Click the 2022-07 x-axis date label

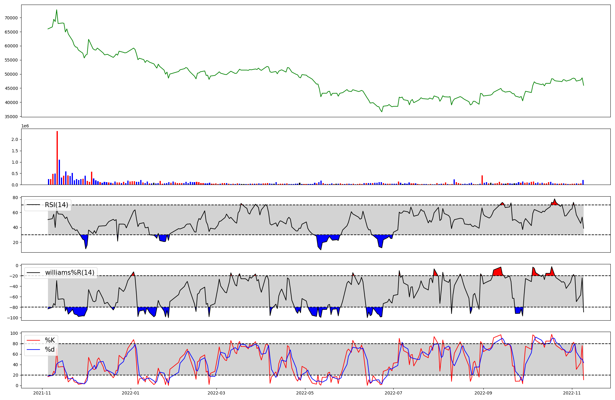[x=393, y=393]
